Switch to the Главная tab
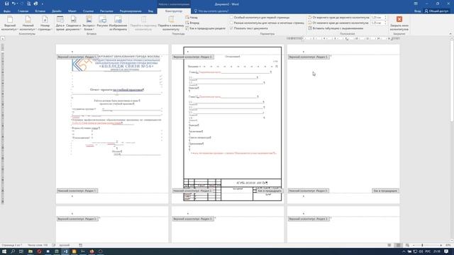This screenshot has height=255, width=454. [23, 11]
